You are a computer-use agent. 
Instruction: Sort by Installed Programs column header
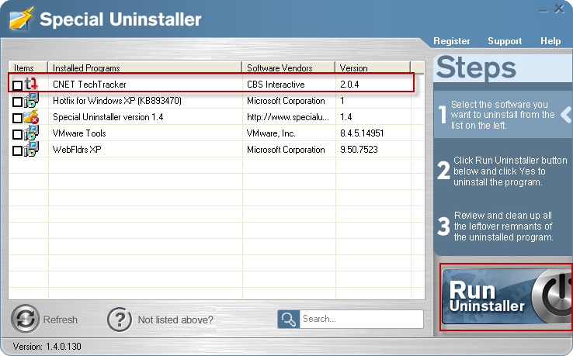click(x=145, y=68)
